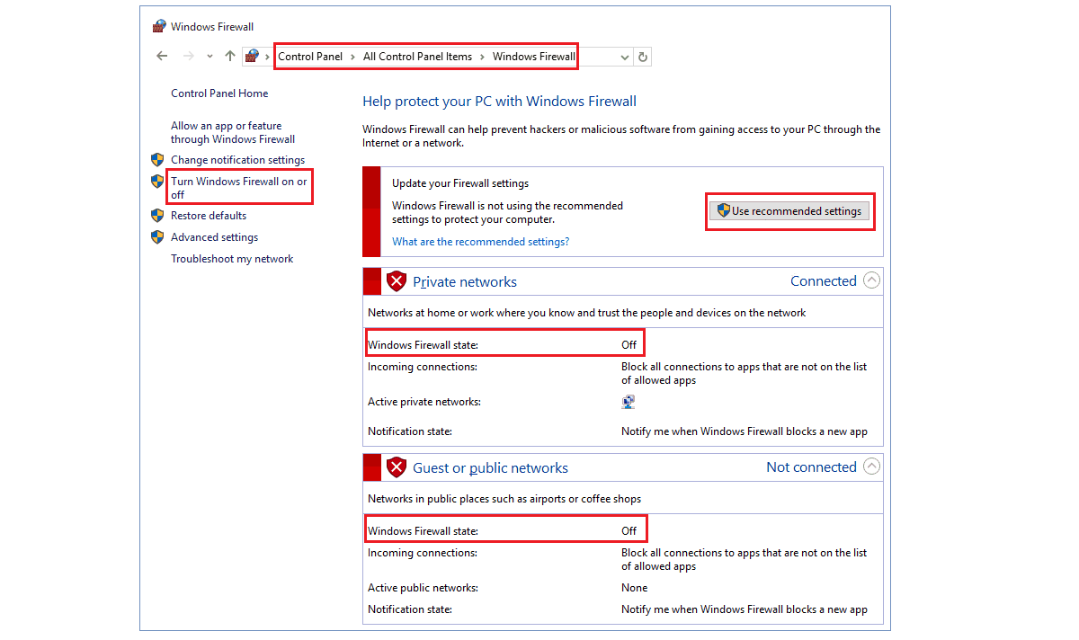Open Troubleshoot my network link
This screenshot has width=1079, height=640.
click(232, 259)
